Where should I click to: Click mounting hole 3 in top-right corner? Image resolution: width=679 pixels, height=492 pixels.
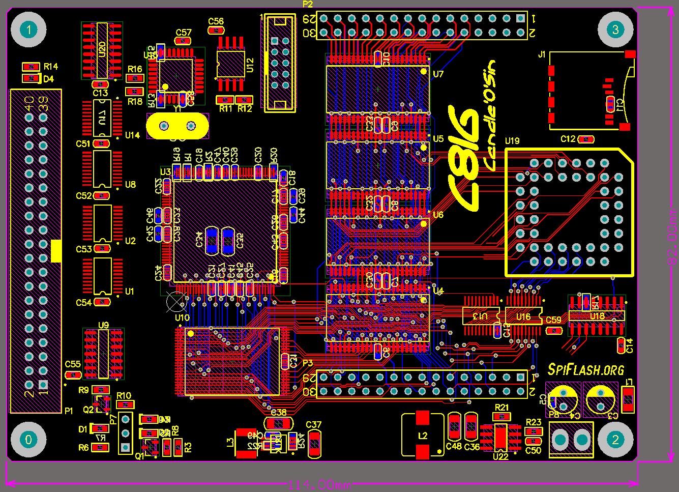tap(615, 30)
